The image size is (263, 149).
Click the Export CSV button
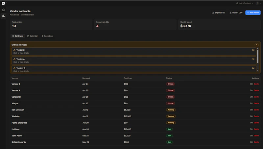(x=219, y=12)
